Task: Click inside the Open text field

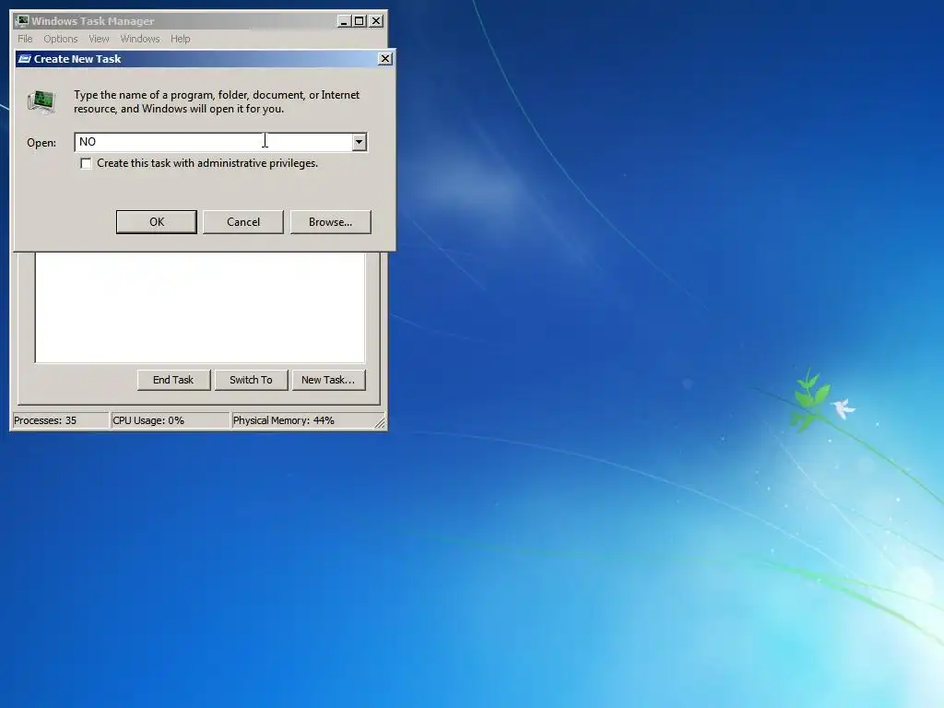Action: (213, 142)
